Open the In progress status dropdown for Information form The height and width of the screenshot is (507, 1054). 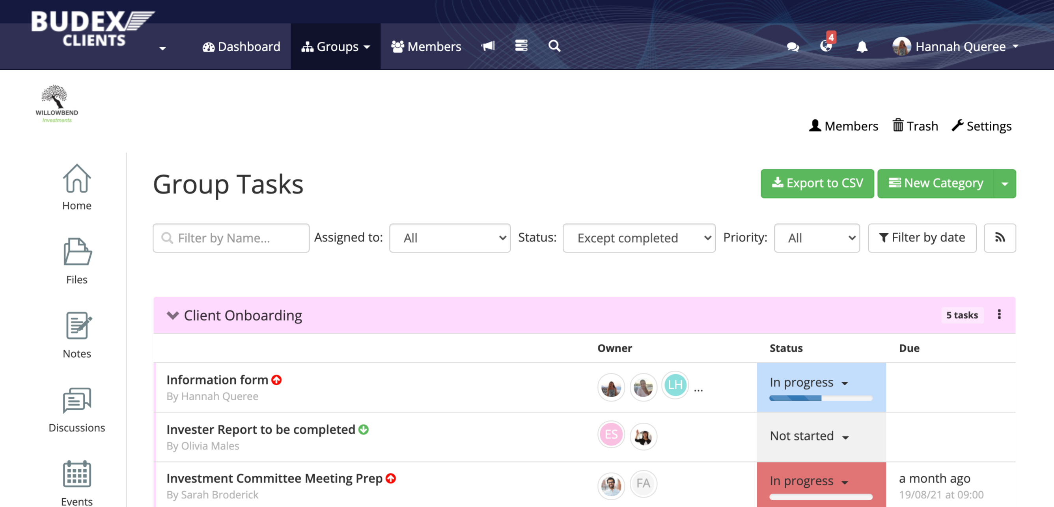809,383
